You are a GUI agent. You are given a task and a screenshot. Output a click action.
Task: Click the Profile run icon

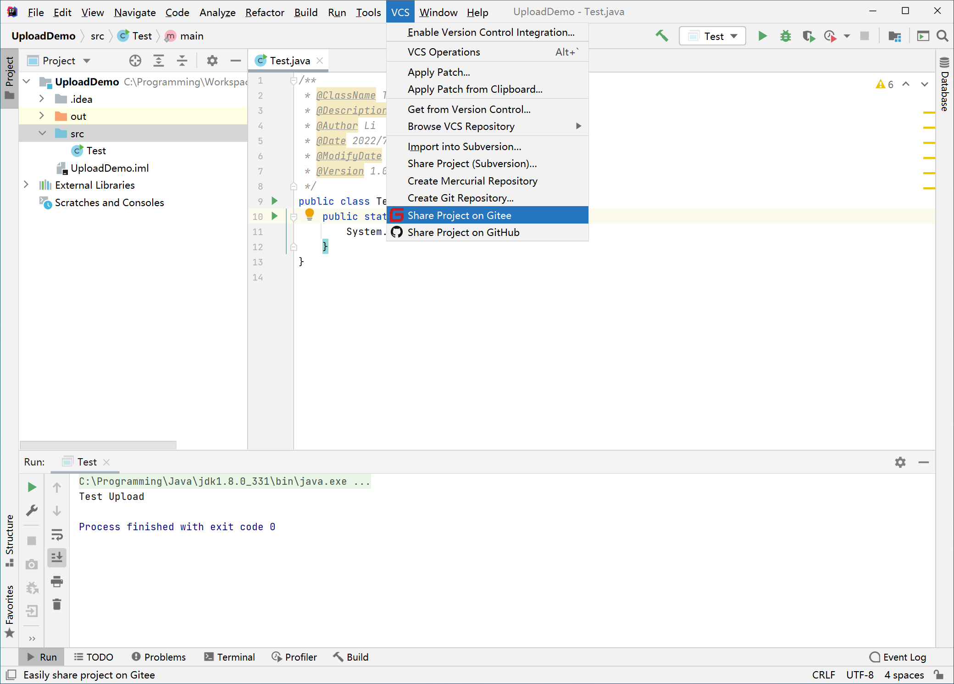click(830, 36)
